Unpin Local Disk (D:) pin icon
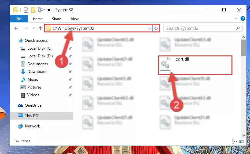Screen dimensions: 250x154 pyautogui.click(x=70, y=56)
